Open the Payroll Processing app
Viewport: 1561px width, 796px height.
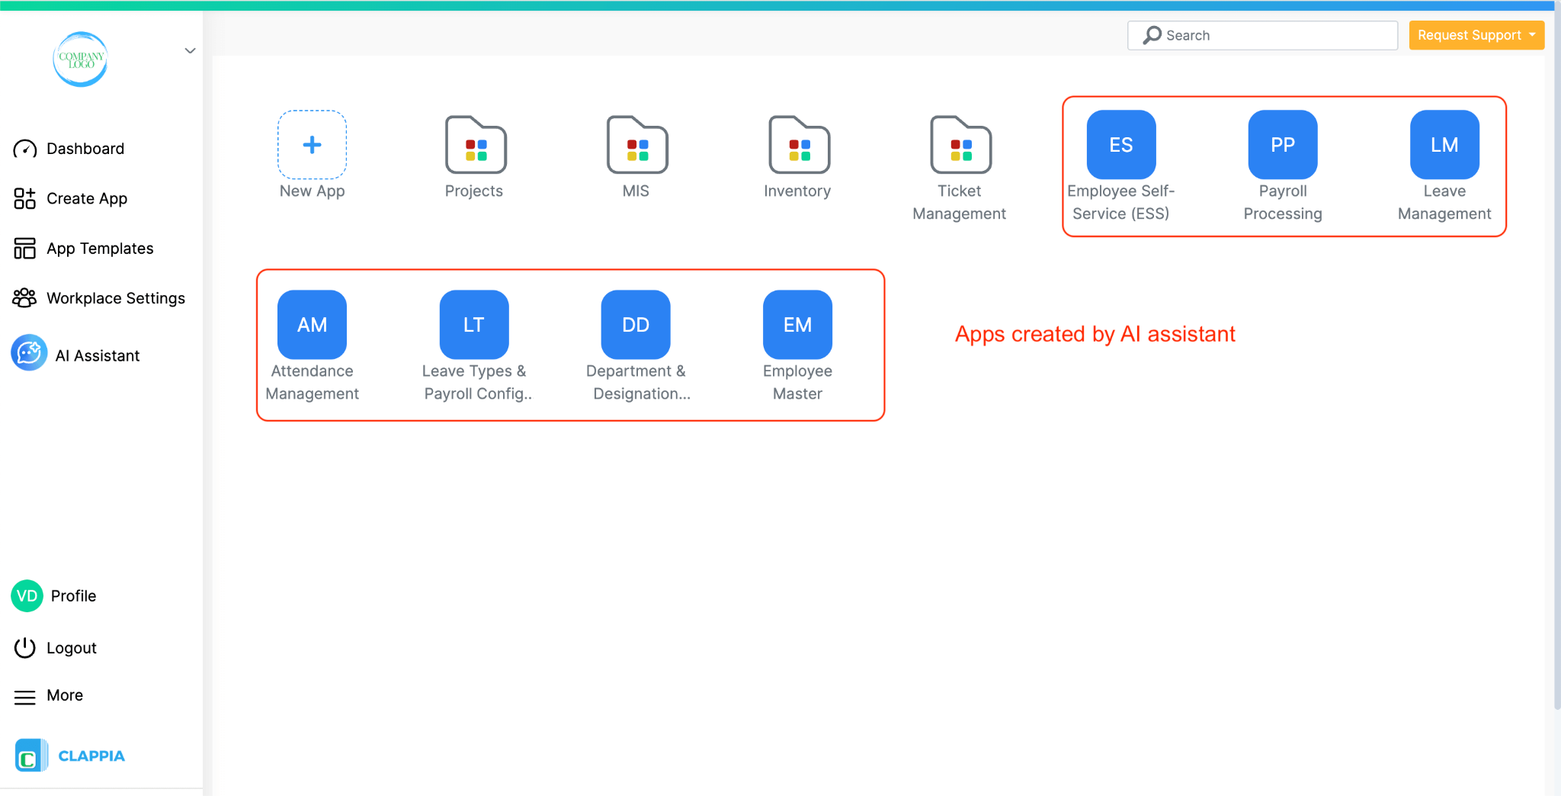point(1281,144)
